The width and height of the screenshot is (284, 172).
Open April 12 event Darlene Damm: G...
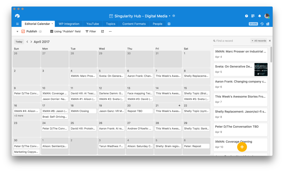point(111,93)
